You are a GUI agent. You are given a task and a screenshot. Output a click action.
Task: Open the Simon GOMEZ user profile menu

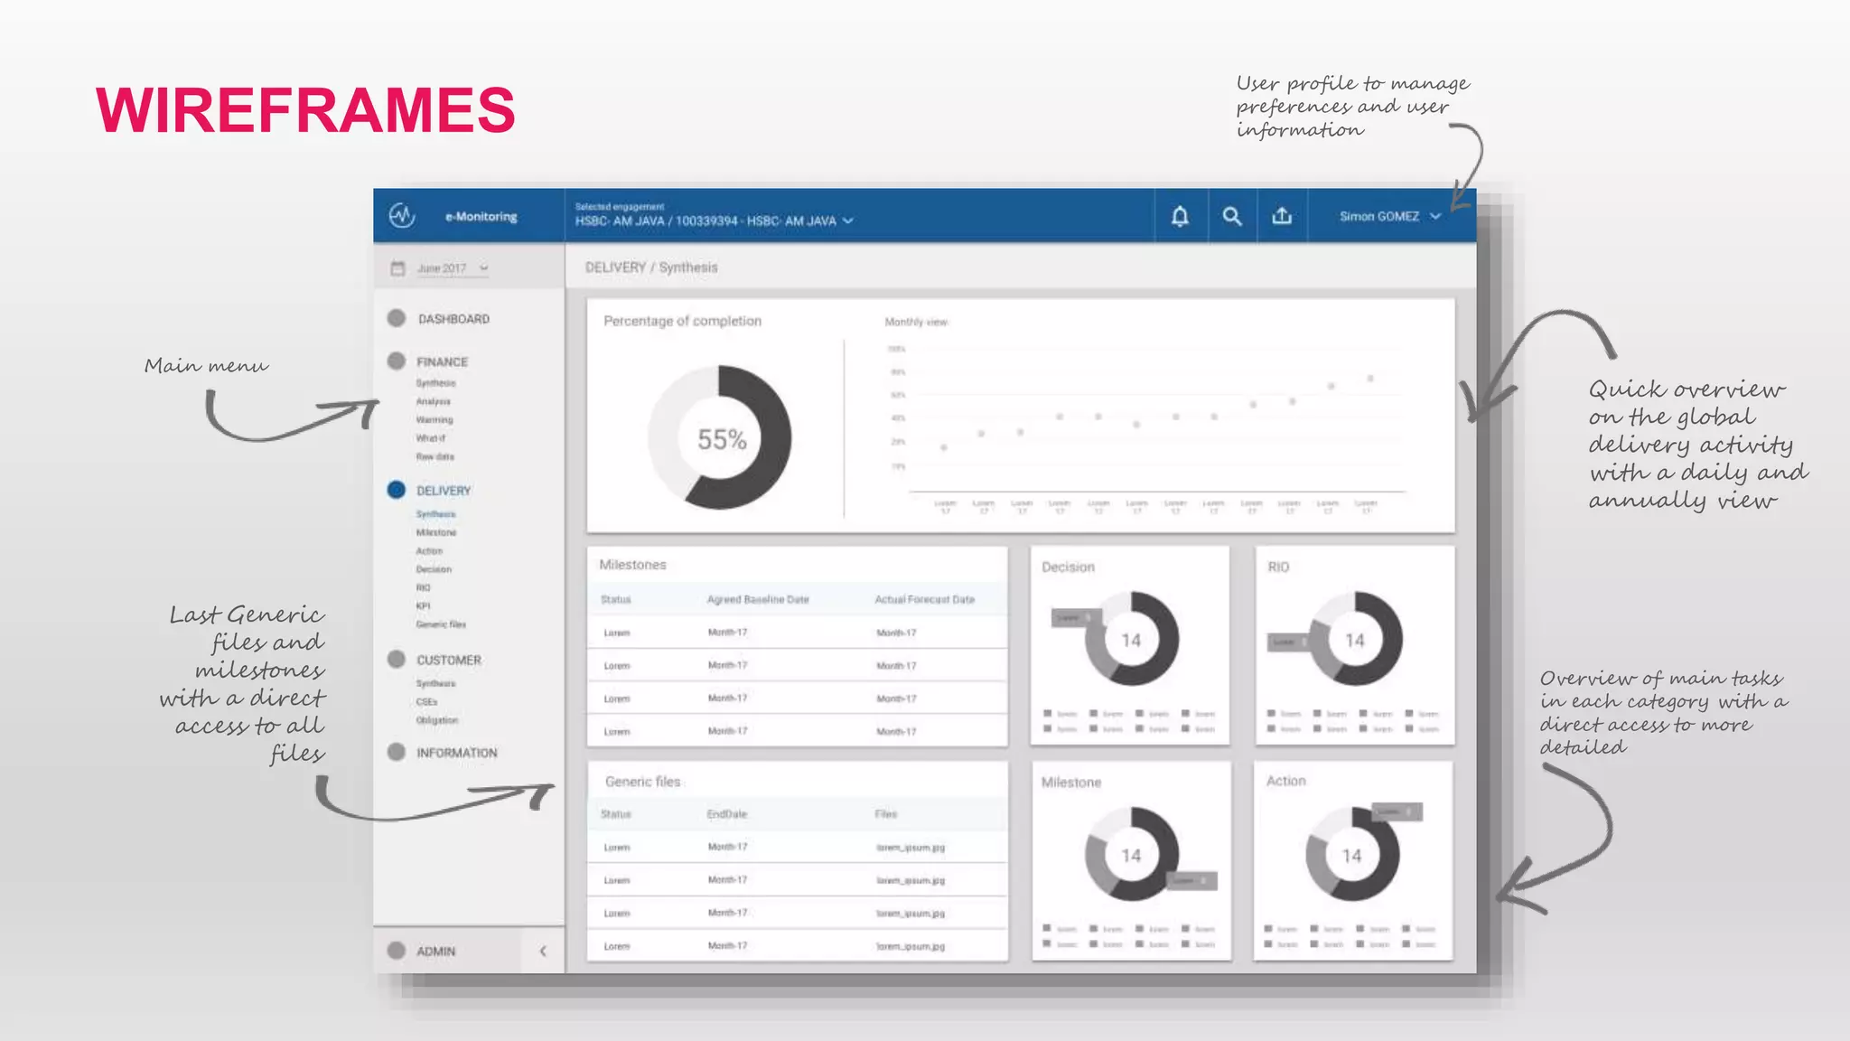tap(1389, 216)
